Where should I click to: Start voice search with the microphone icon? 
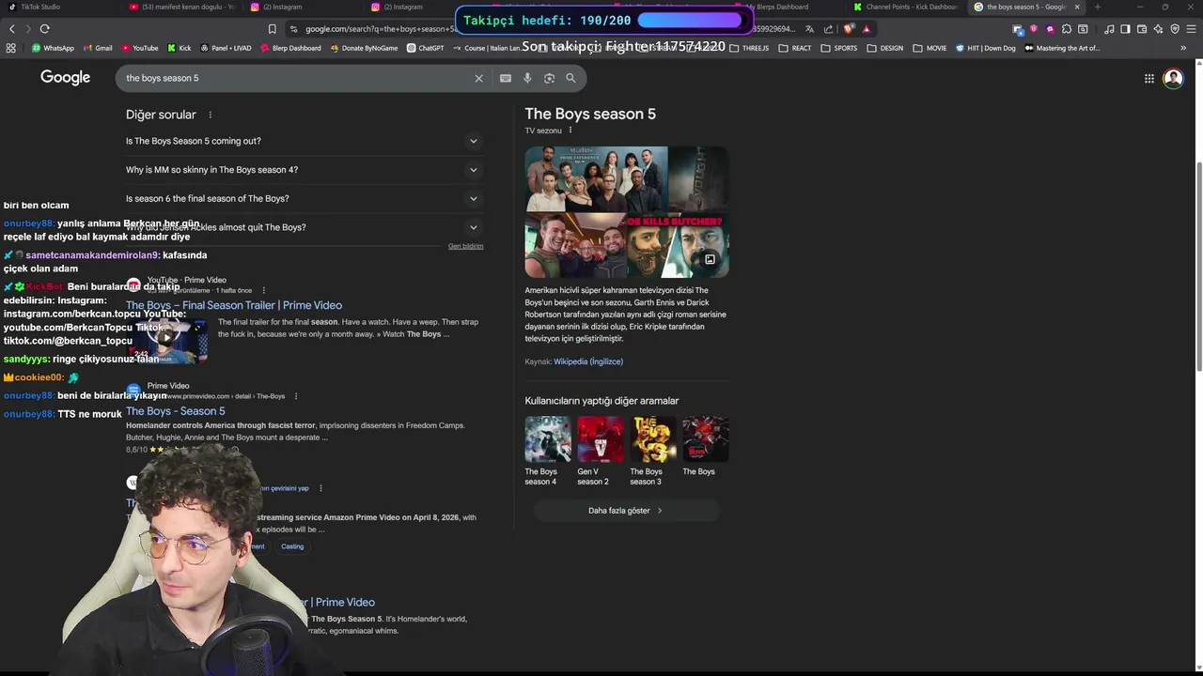(x=527, y=78)
